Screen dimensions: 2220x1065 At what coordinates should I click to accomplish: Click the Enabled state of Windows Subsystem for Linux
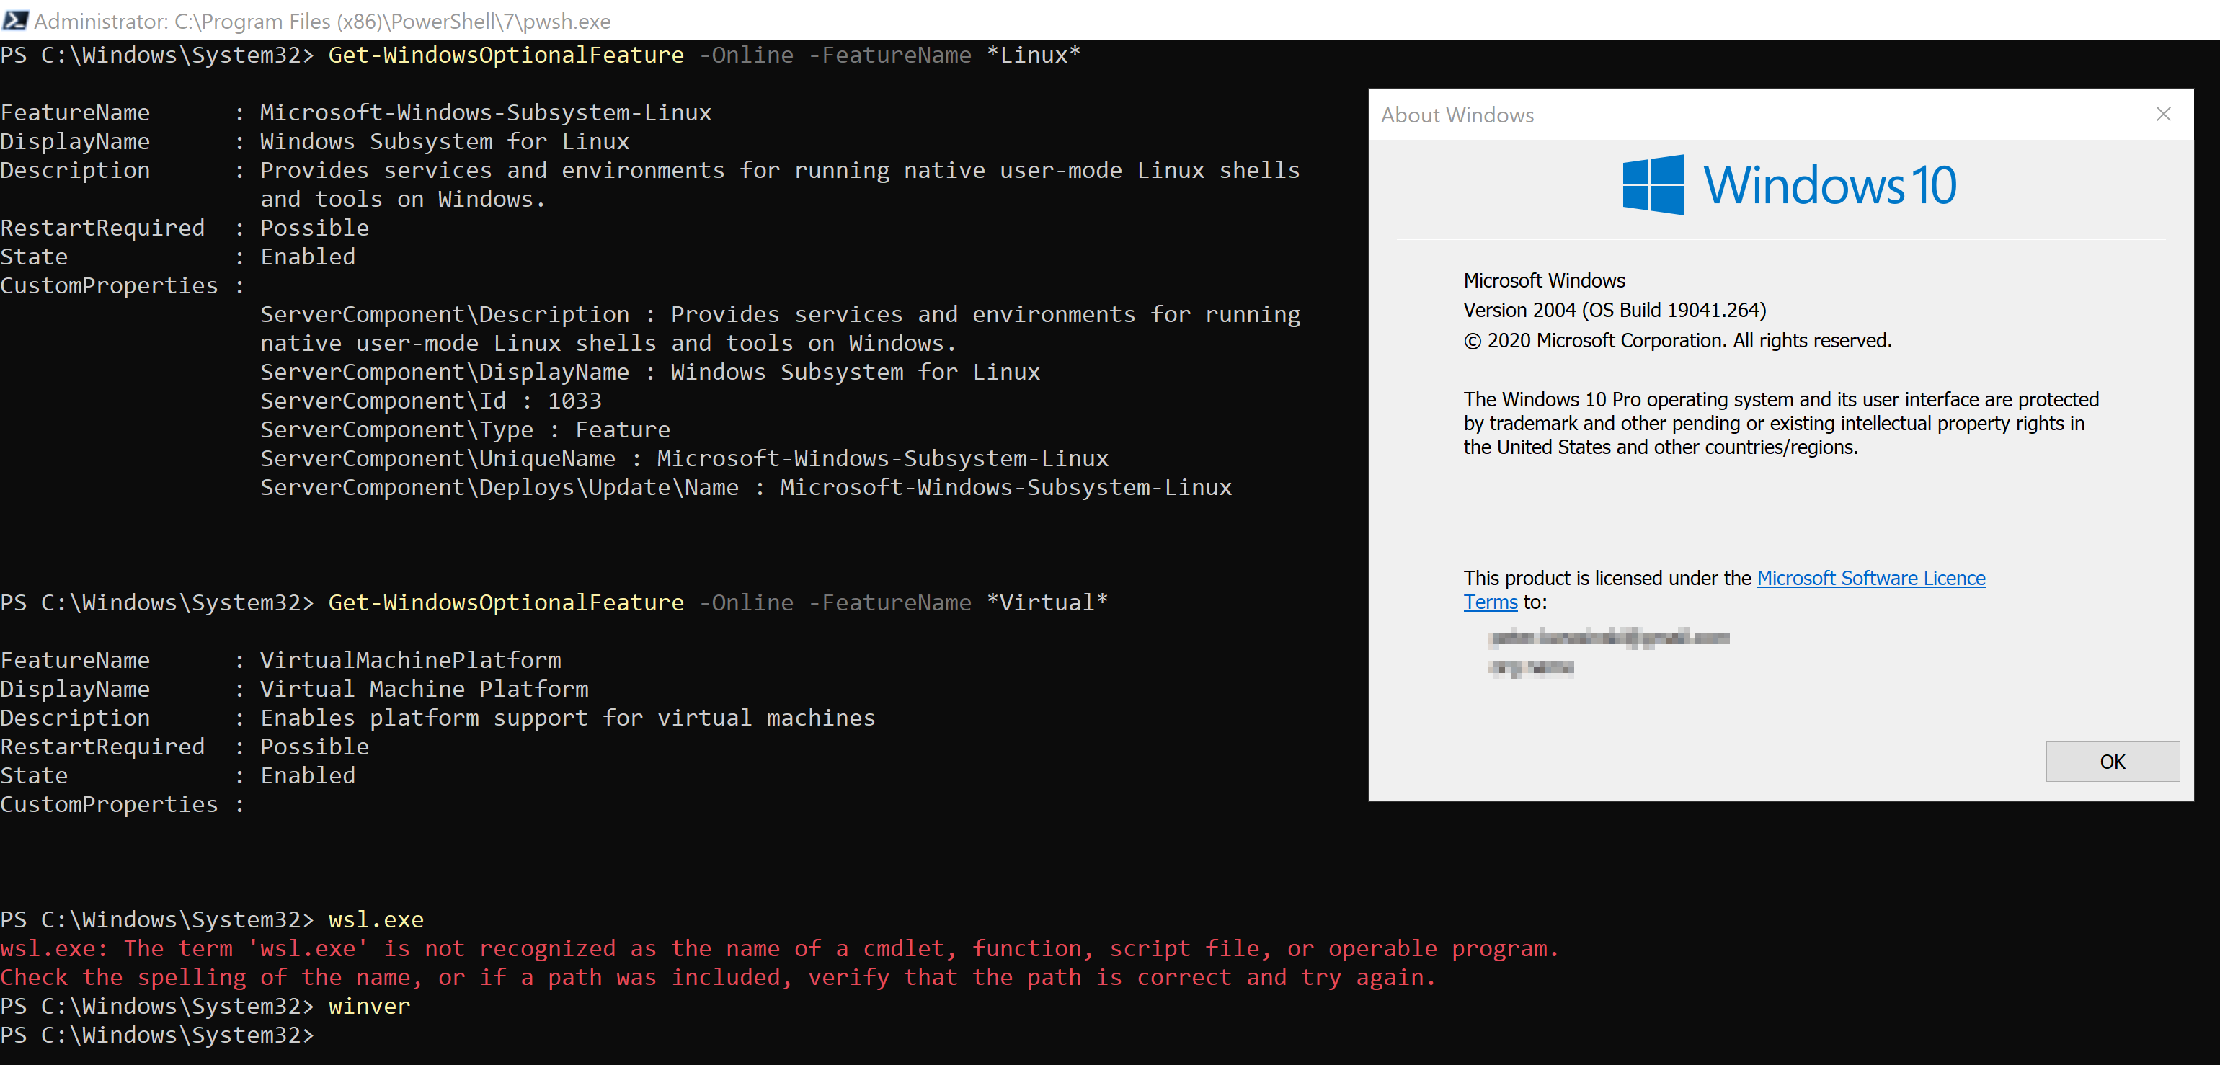click(306, 256)
